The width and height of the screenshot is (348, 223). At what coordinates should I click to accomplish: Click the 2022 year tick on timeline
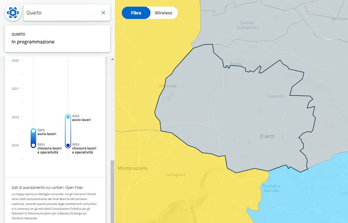[15, 117]
